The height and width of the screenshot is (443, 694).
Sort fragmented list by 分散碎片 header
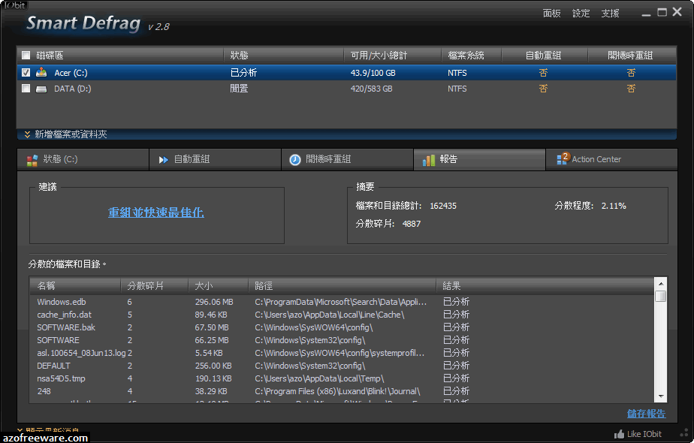click(x=155, y=286)
